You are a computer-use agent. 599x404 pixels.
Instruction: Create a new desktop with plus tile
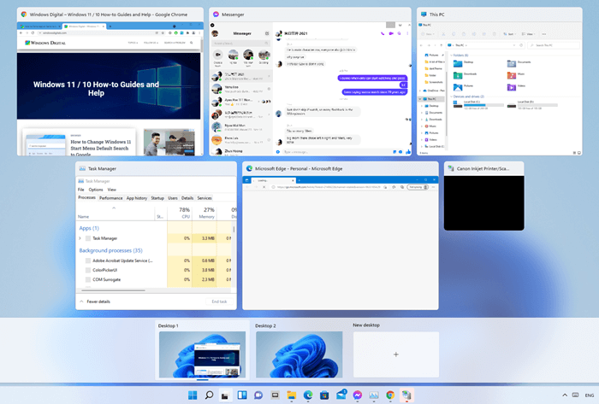[x=396, y=354]
